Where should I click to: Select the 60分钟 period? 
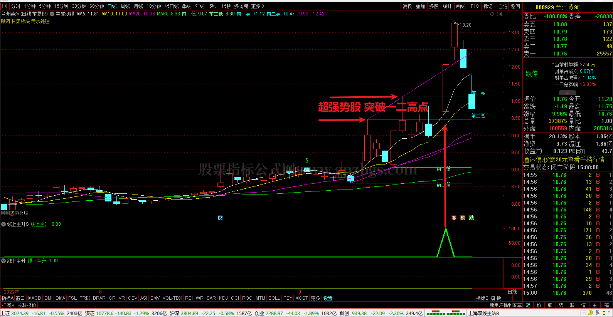pyautogui.click(x=97, y=6)
